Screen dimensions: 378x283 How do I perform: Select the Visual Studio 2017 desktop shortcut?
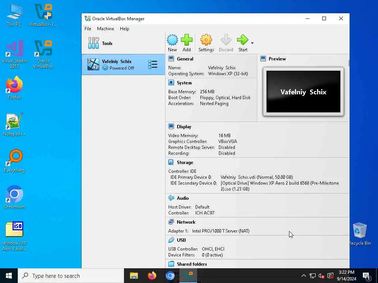(14, 54)
